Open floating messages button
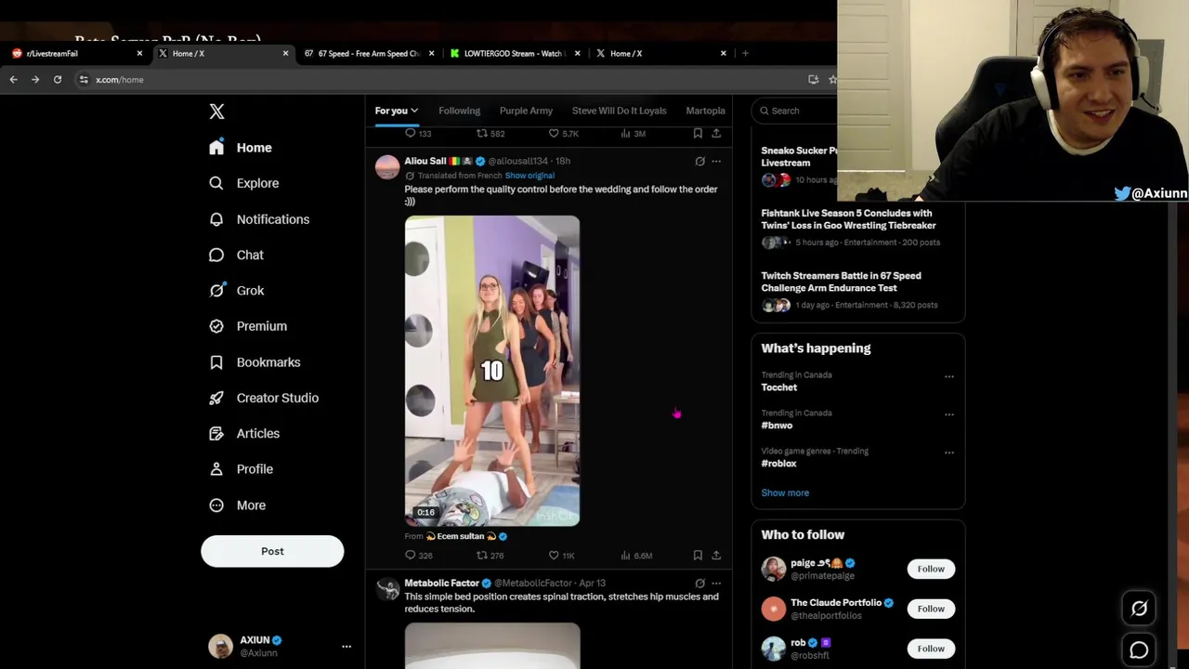The width and height of the screenshot is (1189, 669). (x=1139, y=650)
